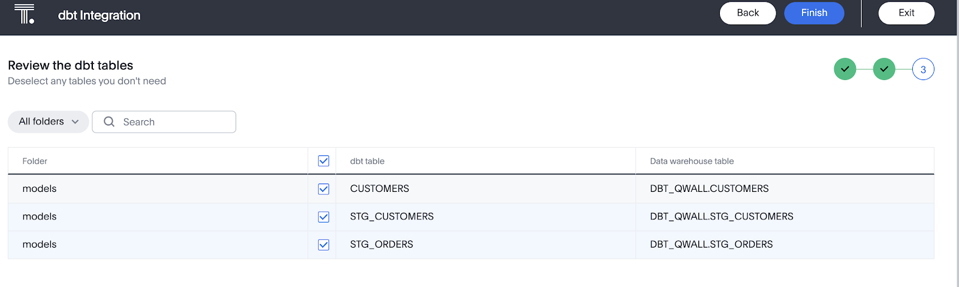Screen dimensions: 959x287
Task: Click the ThoughtSpot logo icon
Action: (x=24, y=14)
